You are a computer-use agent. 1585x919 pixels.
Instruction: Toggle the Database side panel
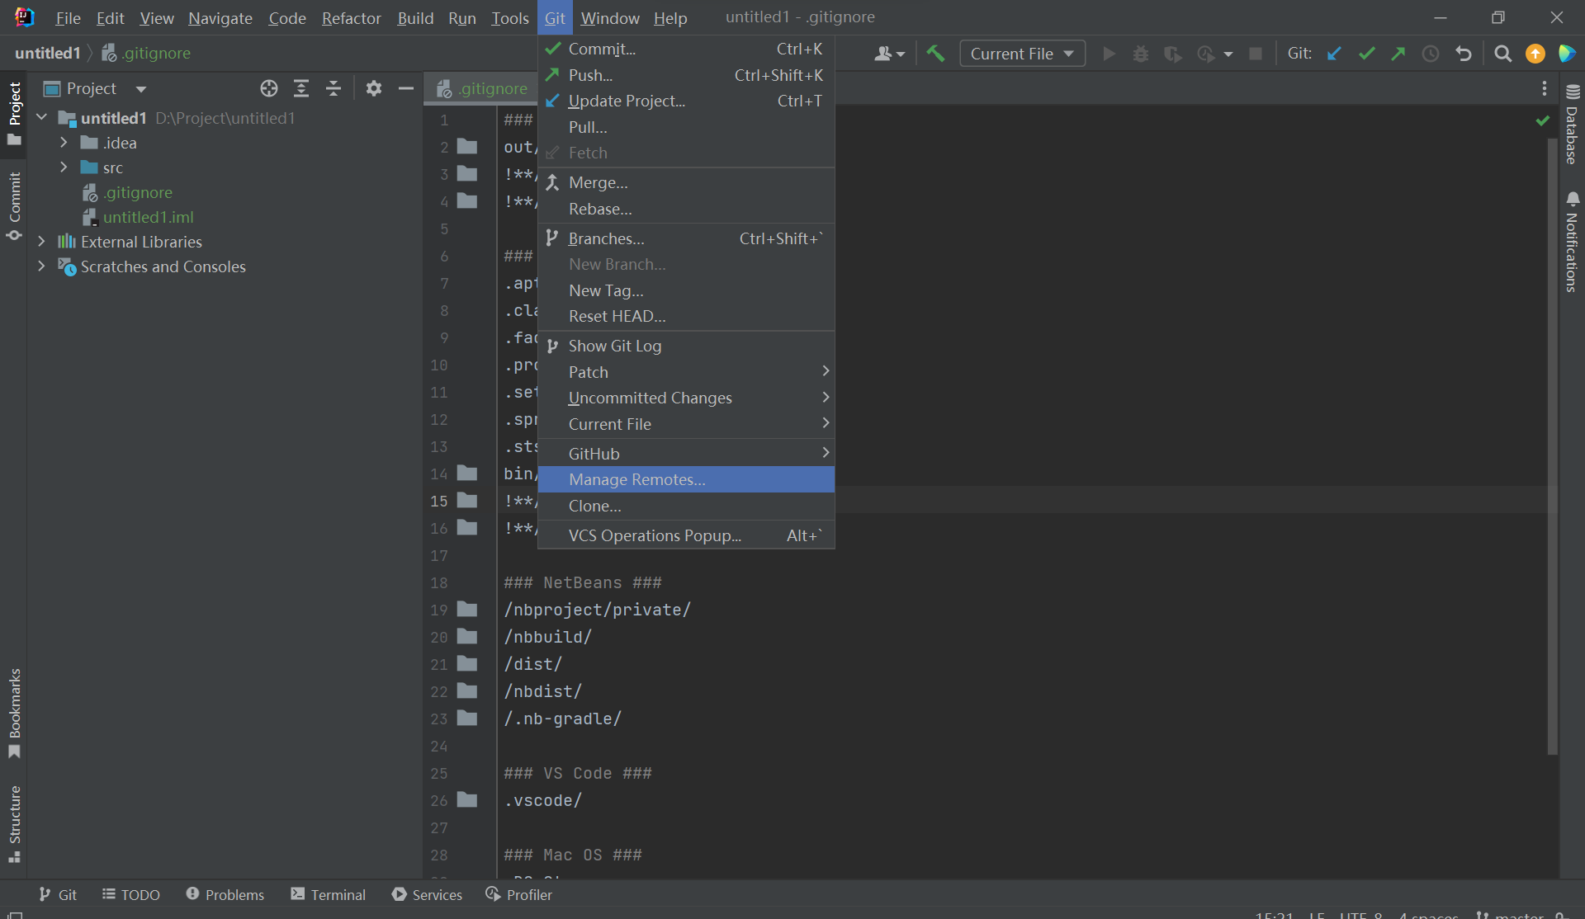click(x=1572, y=125)
